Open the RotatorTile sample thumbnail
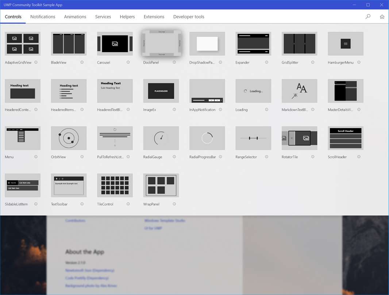 point(300,138)
